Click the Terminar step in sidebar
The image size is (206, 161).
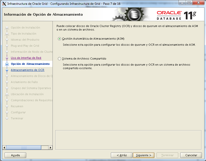pyautogui.click(x=17, y=118)
